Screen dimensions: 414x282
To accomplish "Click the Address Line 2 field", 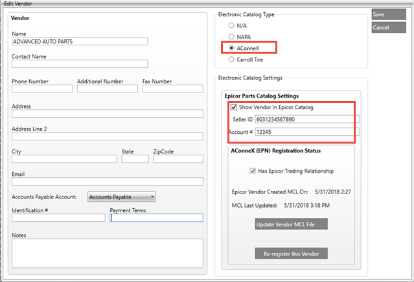I will pos(108,136).
